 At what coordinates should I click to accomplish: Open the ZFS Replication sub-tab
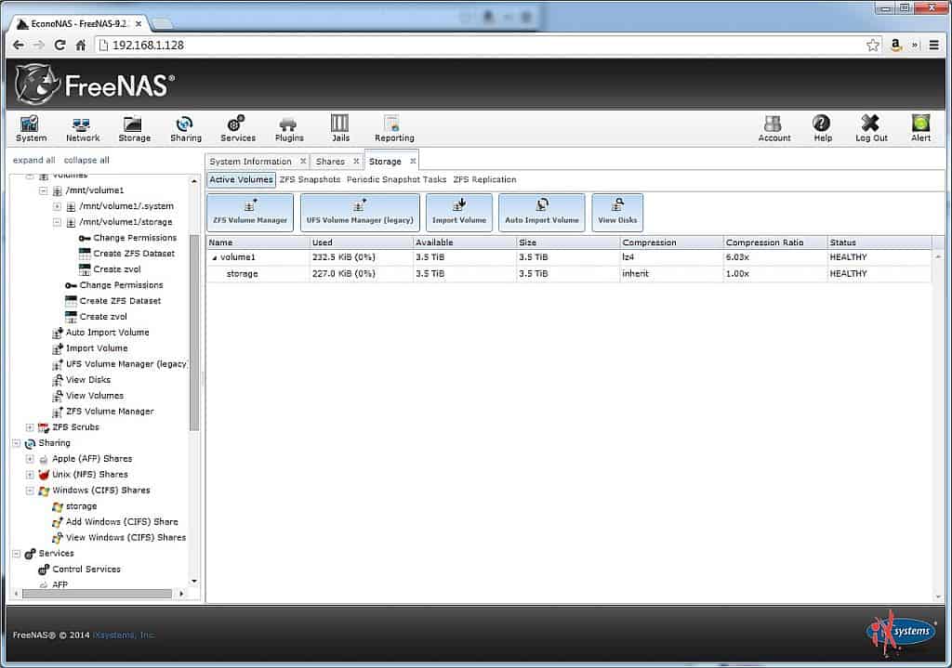coord(484,179)
